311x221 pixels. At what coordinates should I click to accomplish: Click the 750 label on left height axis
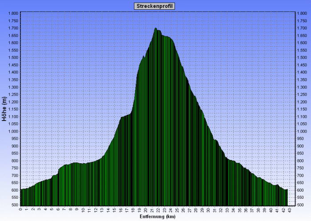[x=14, y=168]
